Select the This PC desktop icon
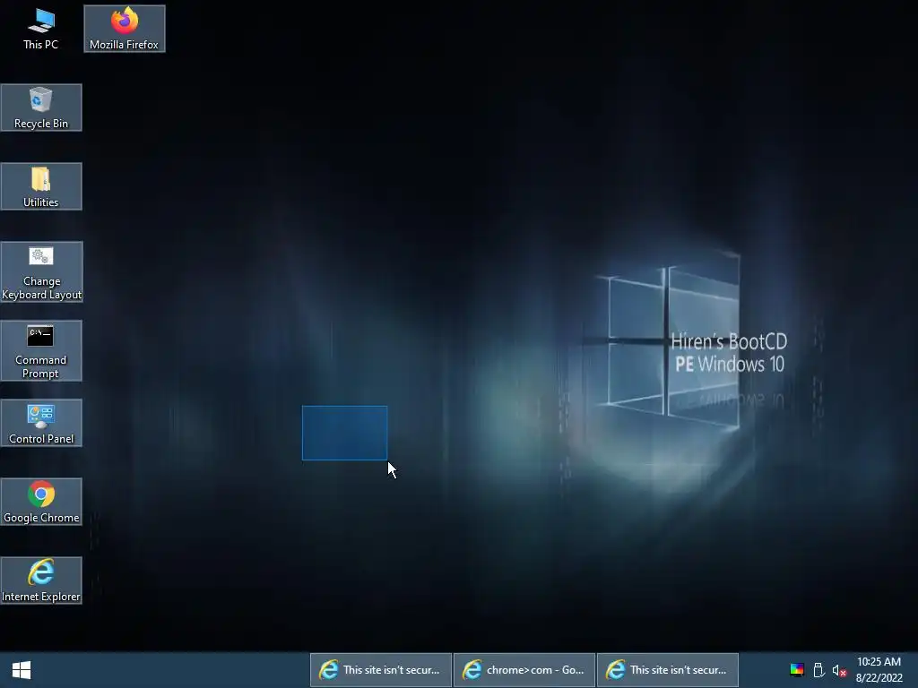The image size is (918, 688). pos(41,28)
